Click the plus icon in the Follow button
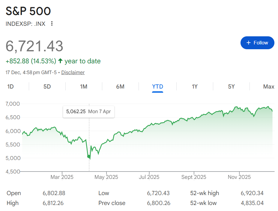 248,43
